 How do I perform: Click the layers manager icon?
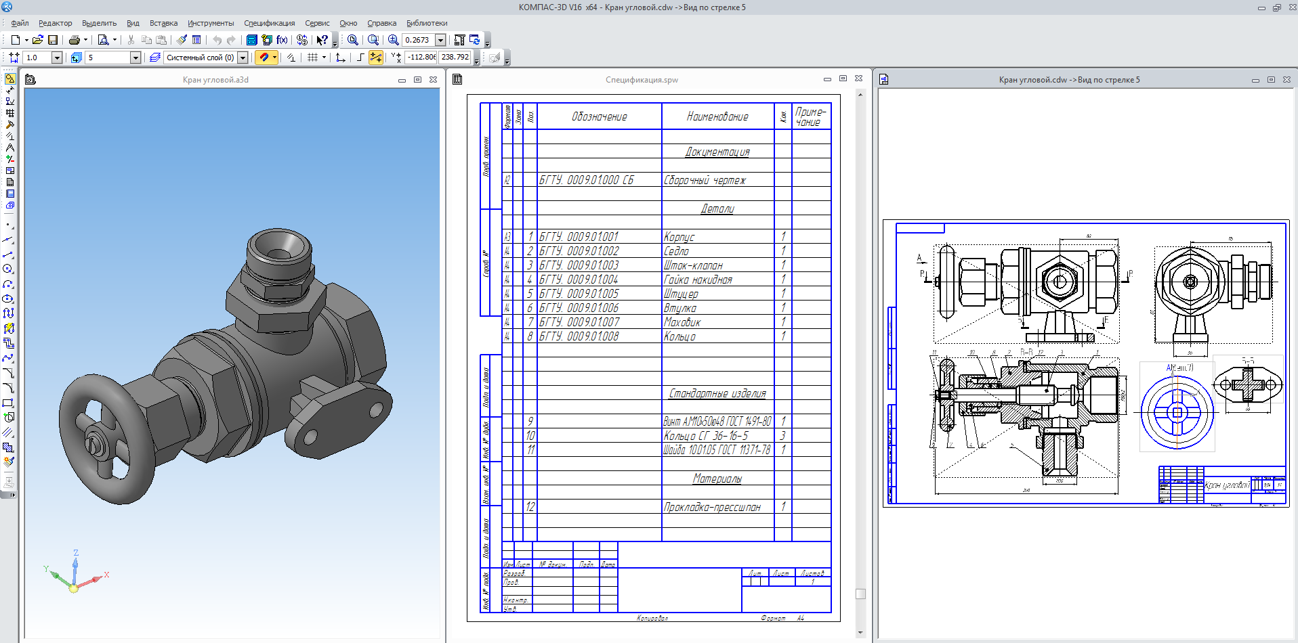pyautogui.click(x=155, y=58)
